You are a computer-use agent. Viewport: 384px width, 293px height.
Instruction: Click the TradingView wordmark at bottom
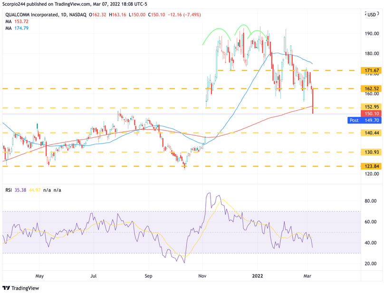[25, 288]
